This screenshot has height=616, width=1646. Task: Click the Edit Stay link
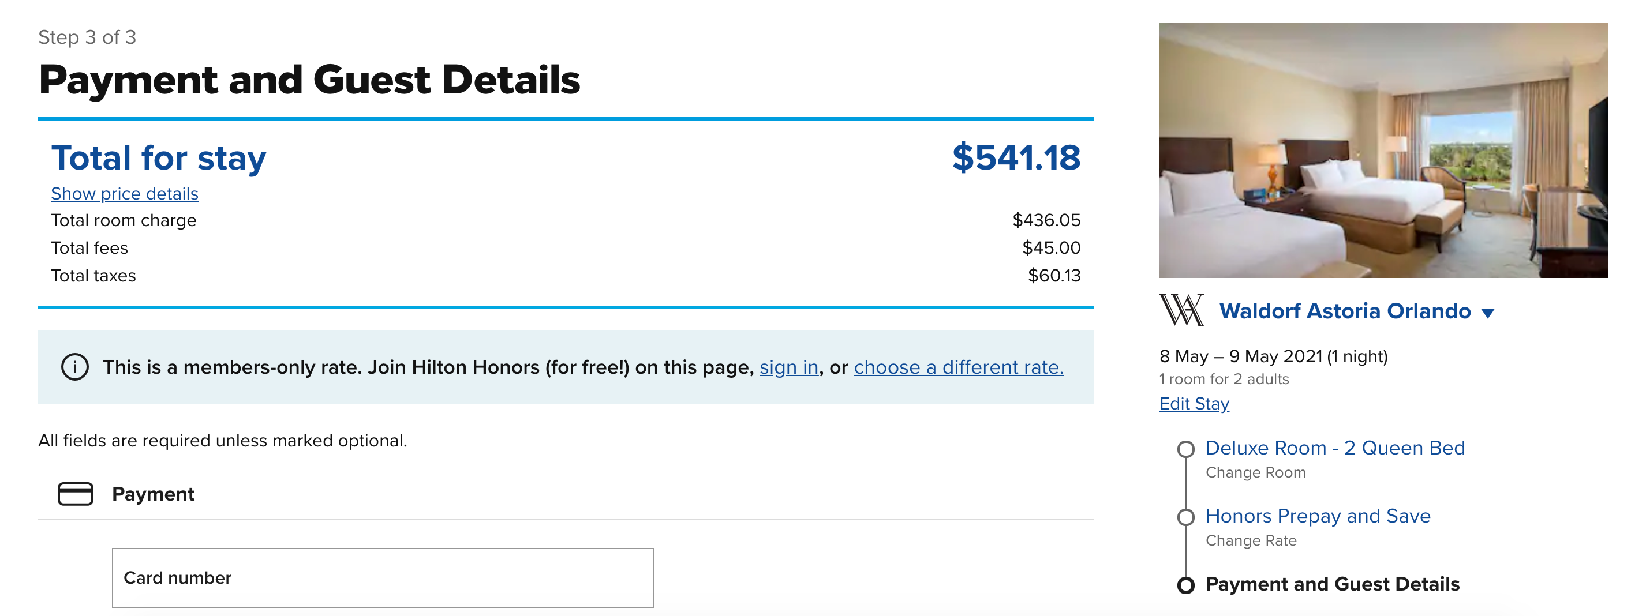click(1194, 403)
